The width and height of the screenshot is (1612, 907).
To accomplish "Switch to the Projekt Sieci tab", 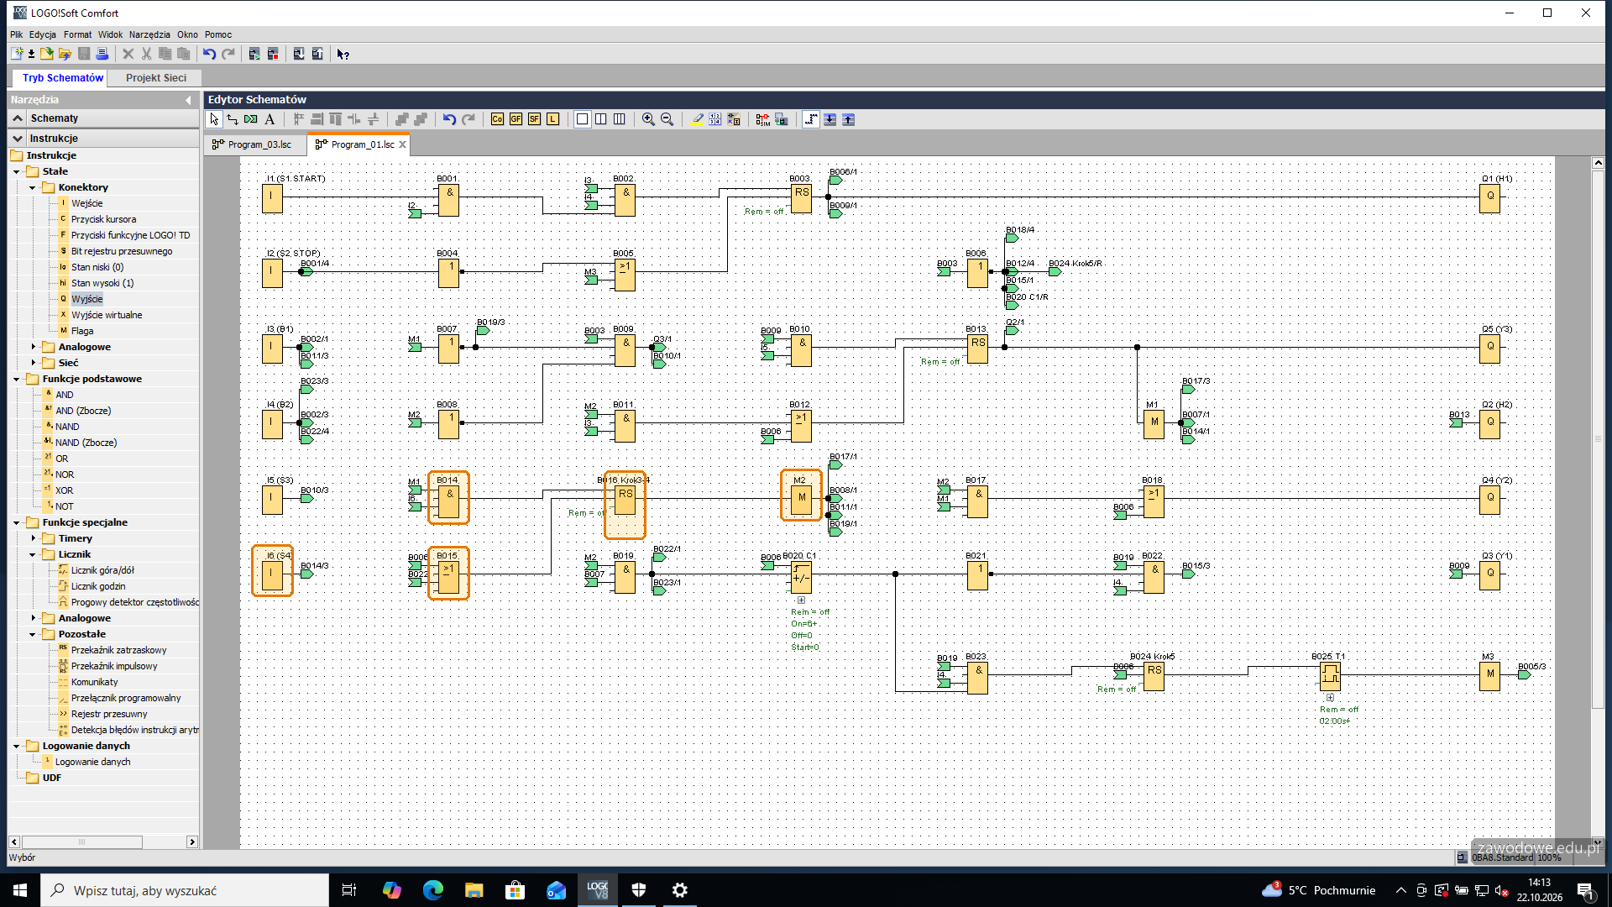I will pyautogui.click(x=156, y=77).
